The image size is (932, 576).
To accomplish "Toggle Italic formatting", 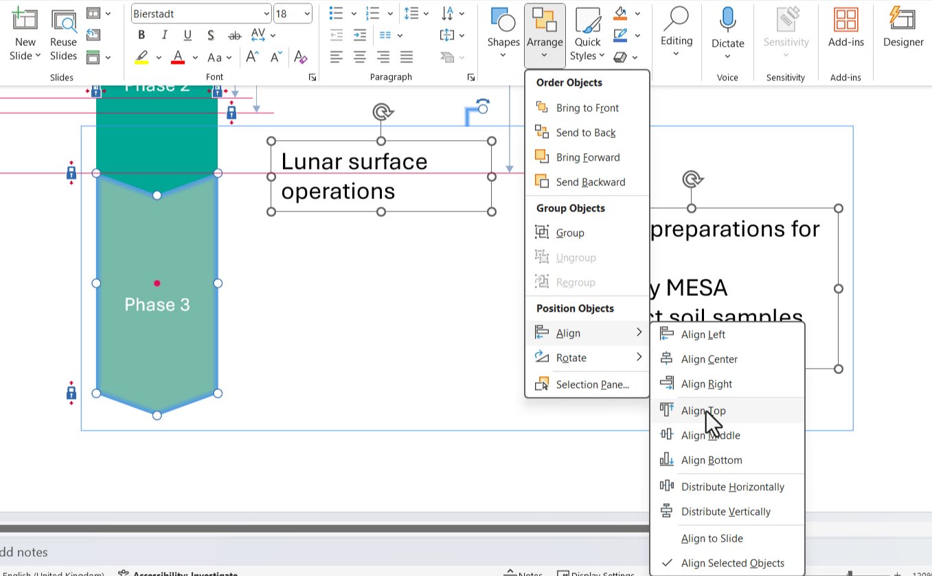I will click(164, 36).
